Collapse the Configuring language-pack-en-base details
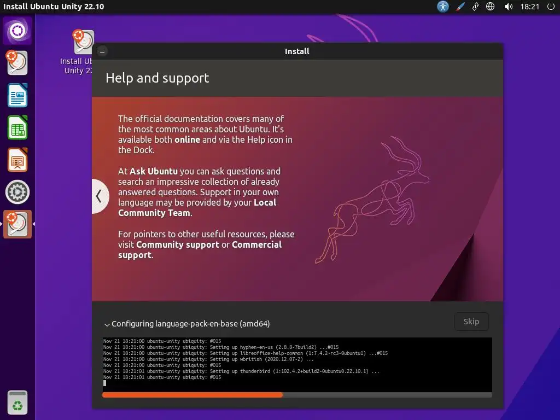The image size is (560, 420). click(107, 324)
